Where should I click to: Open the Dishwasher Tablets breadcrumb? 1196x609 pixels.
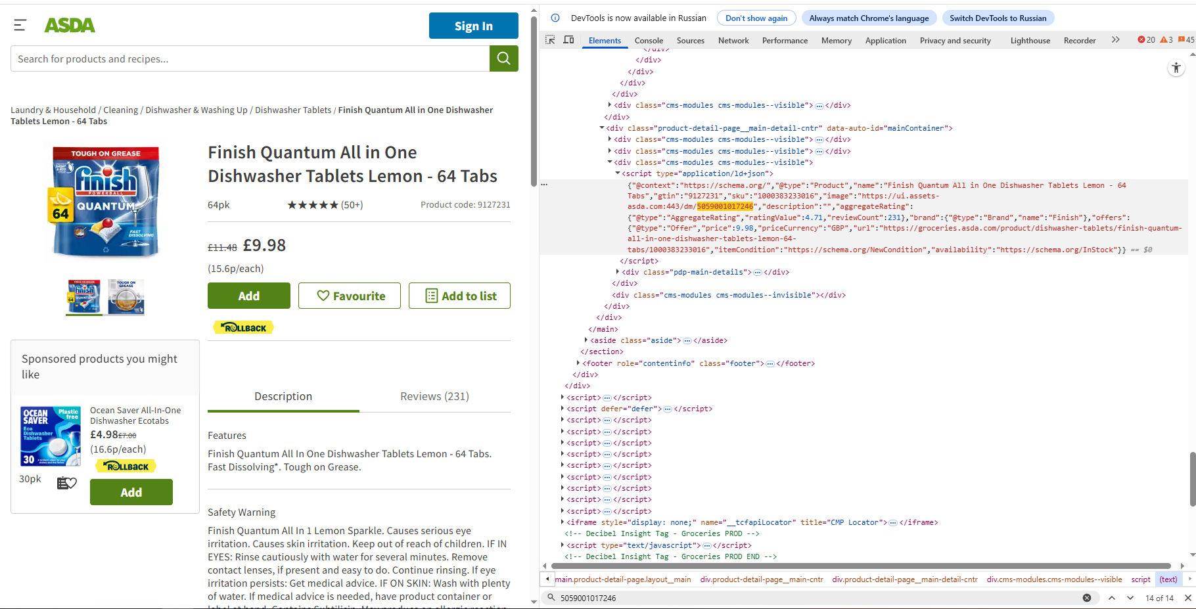tap(293, 110)
